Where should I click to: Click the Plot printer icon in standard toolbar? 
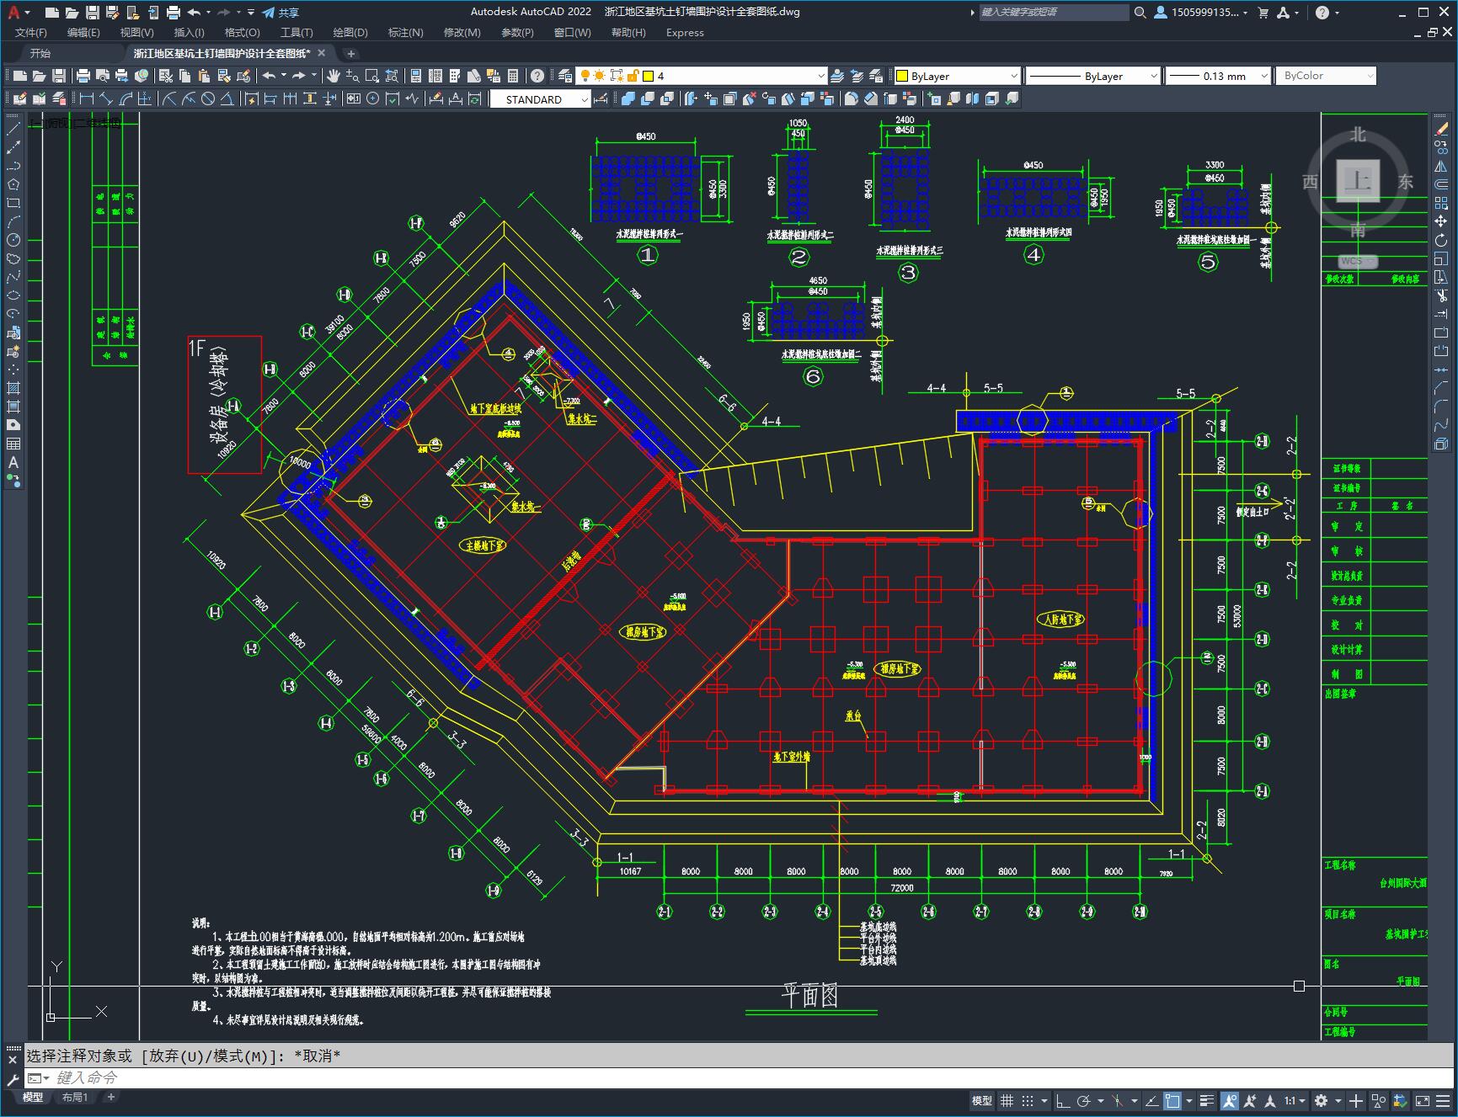83,76
